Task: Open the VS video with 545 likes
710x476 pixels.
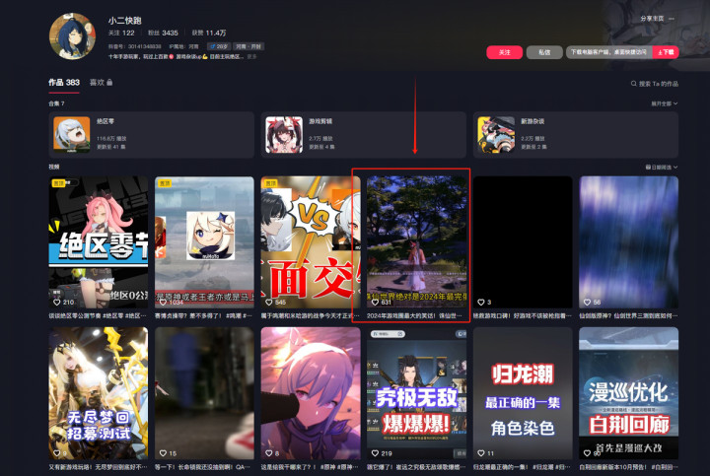Action: [311, 242]
